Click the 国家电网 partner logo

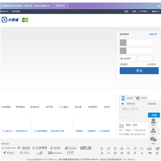pyautogui.click(x=55, y=148)
